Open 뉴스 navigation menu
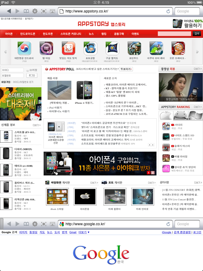Image resolution: width=203 pixels, height=271 pixels. 91,34
